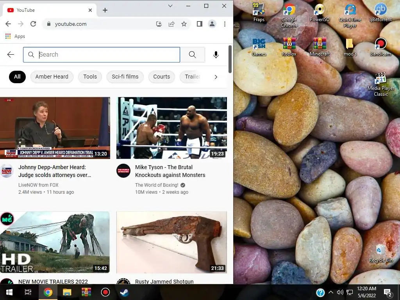
Task: Open the Chrome profile avatar
Action: point(212,24)
